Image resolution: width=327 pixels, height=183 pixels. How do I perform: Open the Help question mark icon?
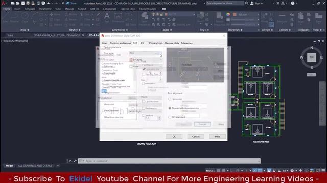[293, 3]
